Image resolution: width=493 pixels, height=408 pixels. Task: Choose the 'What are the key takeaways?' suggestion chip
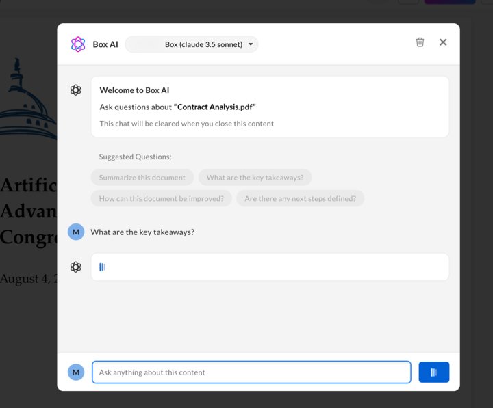(x=255, y=178)
